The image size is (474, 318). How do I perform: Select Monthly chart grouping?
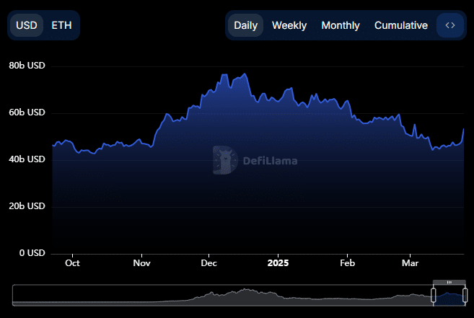tap(340, 25)
